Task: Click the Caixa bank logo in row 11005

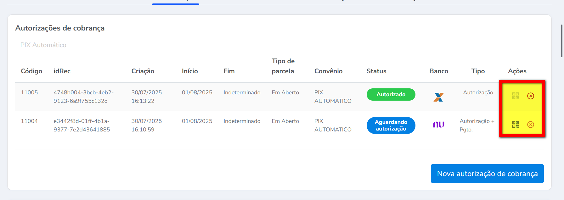Action: (439, 97)
